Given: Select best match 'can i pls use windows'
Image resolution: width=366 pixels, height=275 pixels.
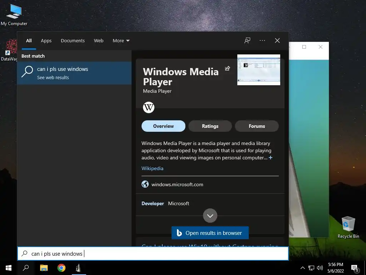Looking at the screenshot, I should [x=74, y=73].
